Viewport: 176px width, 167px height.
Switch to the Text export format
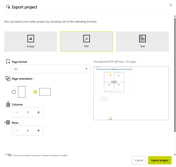tap(142, 42)
